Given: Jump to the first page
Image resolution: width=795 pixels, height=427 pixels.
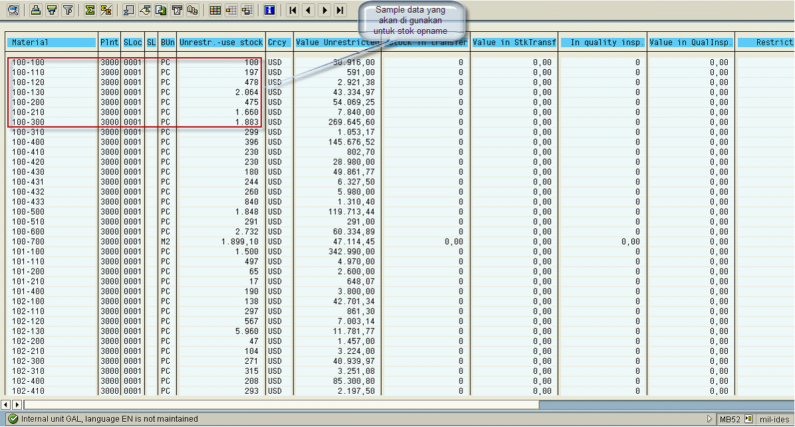Looking at the screenshot, I should tap(293, 10).
